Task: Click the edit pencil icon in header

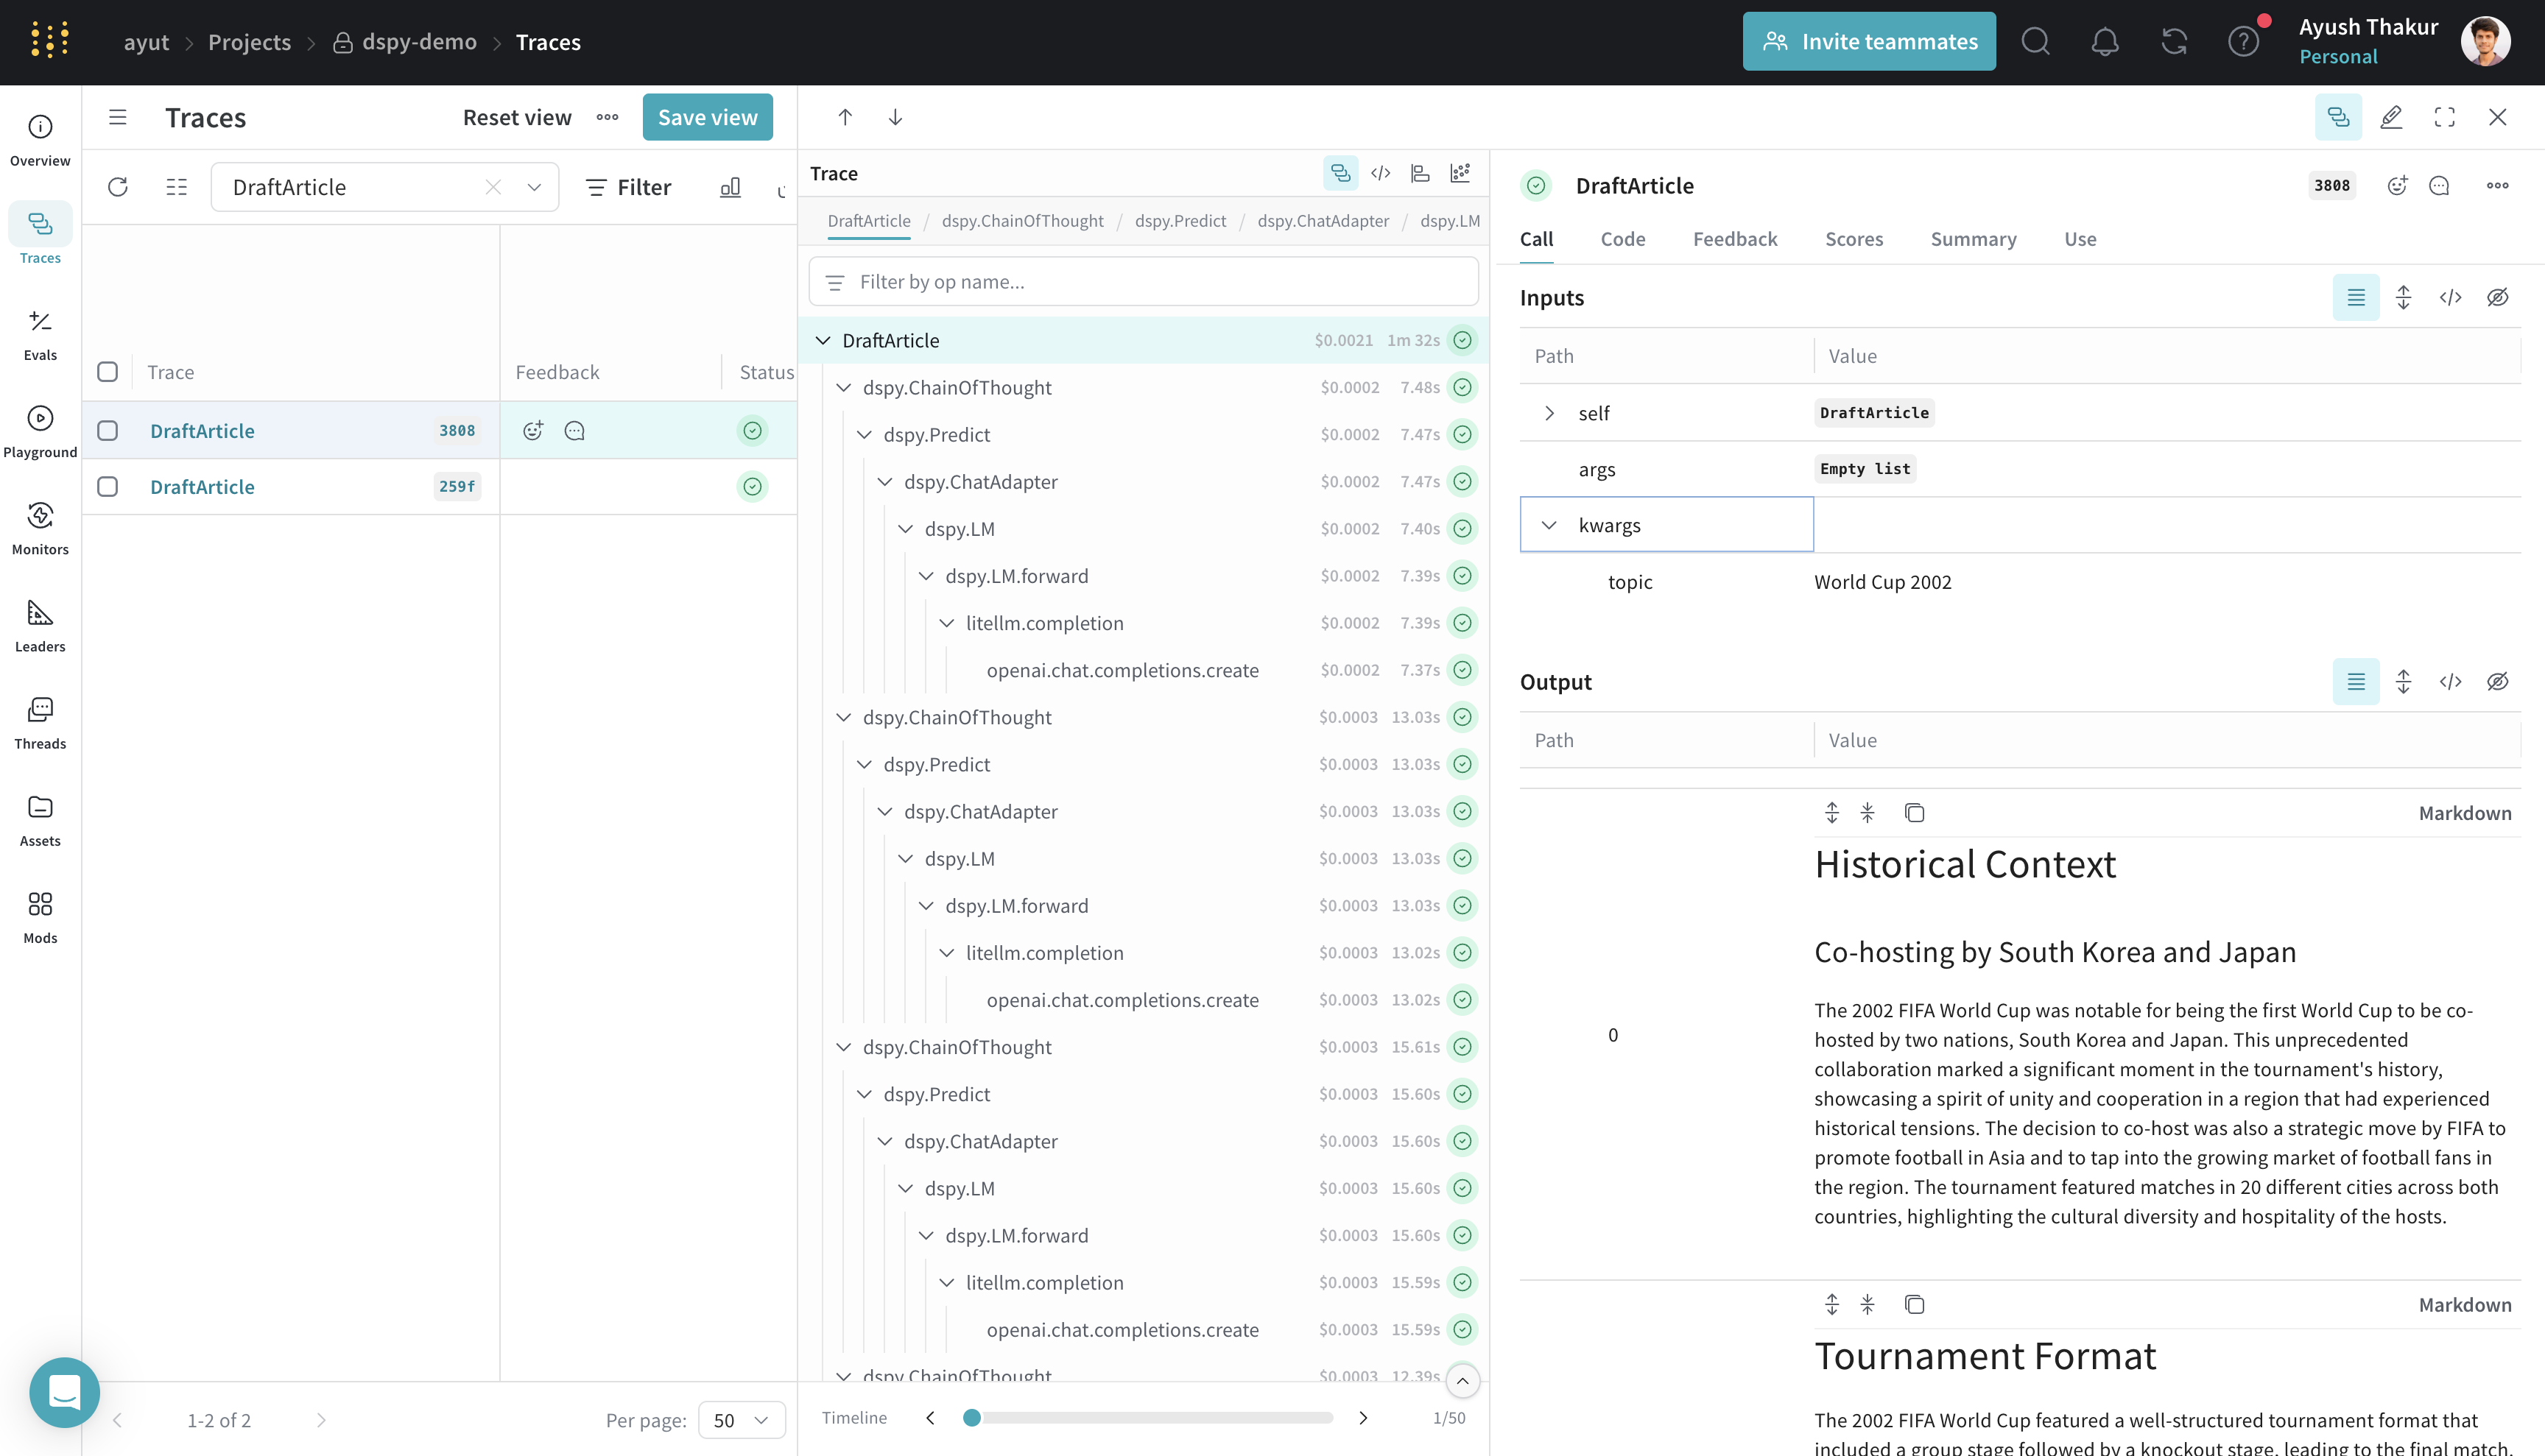Action: coord(2391,117)
